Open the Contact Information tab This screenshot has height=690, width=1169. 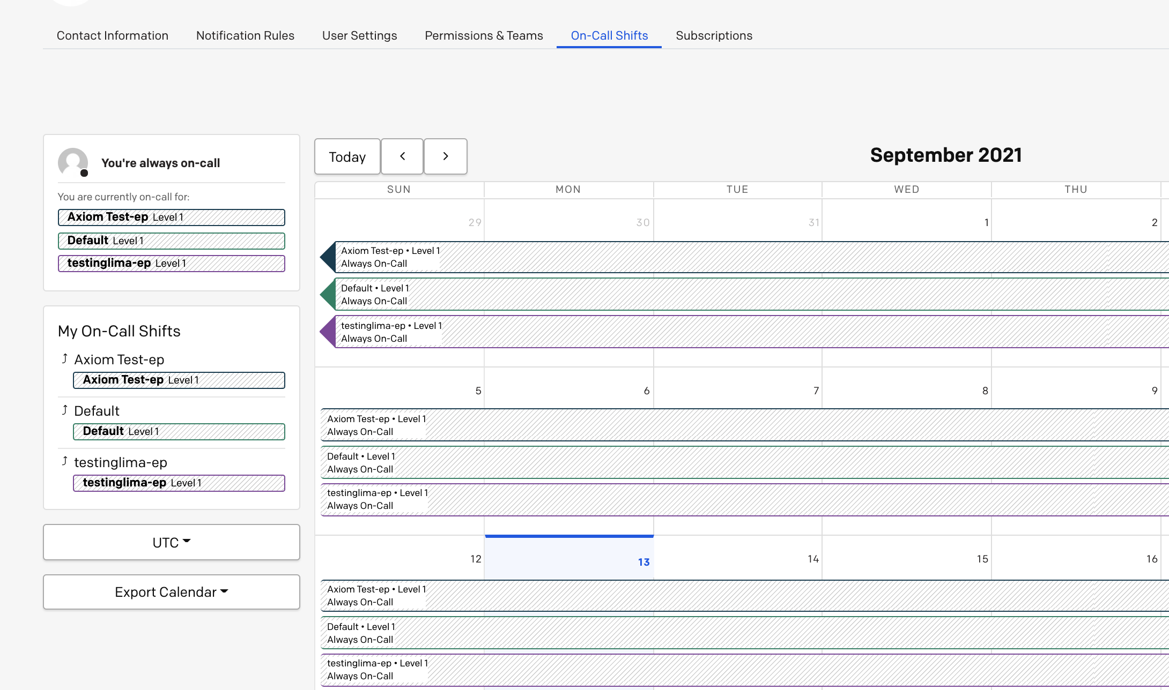(x=113, y=35)
